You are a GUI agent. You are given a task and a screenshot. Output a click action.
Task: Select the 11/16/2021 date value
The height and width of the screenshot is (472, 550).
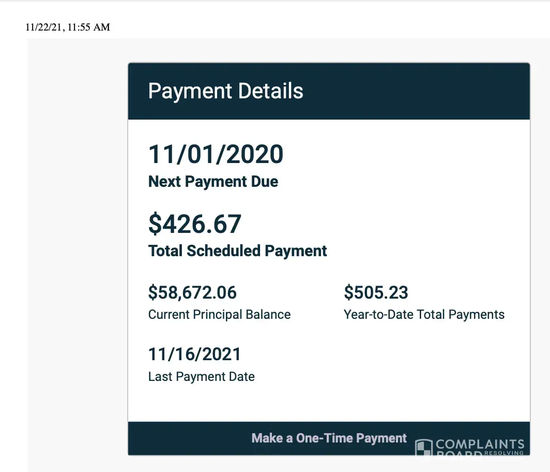tap(194, 355)
